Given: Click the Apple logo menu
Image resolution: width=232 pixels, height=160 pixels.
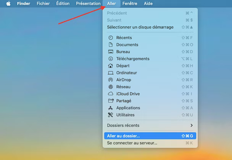Looking at the screenshot, I should [8, 3].
